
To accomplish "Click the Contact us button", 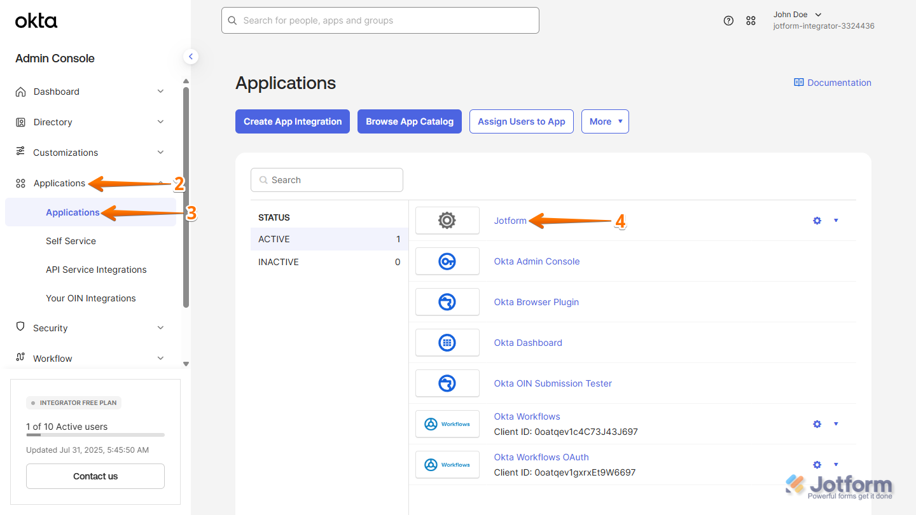I will (95, 476).
